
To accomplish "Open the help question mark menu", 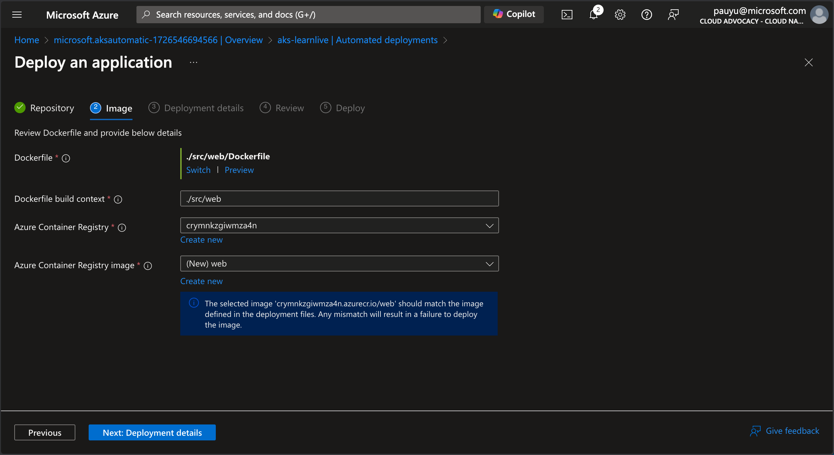I will click(647, 15).
